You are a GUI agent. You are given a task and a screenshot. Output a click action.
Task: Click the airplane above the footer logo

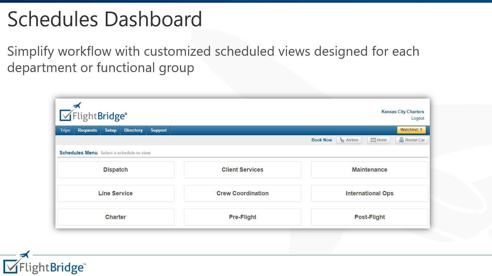[x=24, y=253]
